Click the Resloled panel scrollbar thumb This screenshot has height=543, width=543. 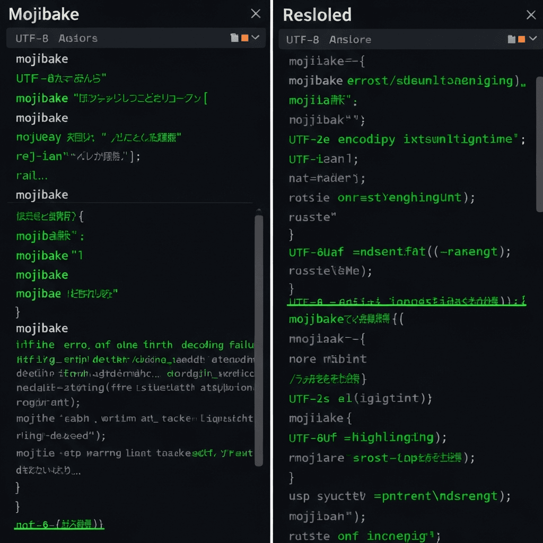[x=540, y=143]
